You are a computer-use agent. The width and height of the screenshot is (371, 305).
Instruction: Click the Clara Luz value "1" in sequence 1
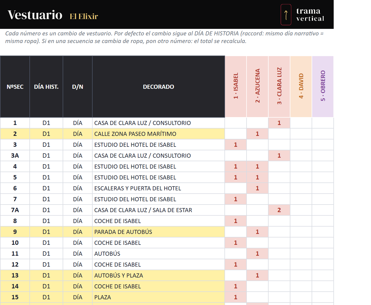pos(279,123)
